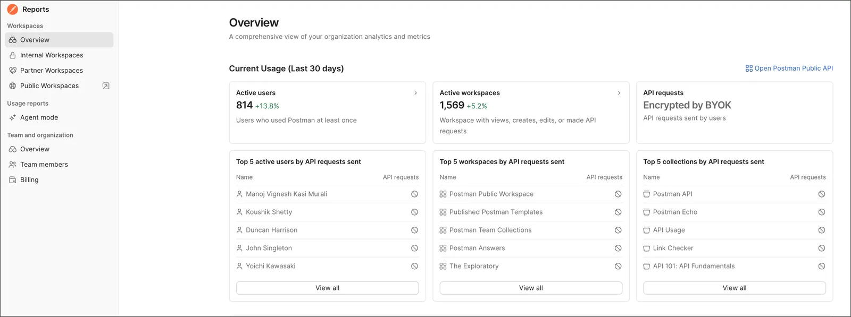Viewport: 851px width, 317px height.
Task: Click collection icon beside API 101: API Fundamentals
Action: (x=647, y=267)
